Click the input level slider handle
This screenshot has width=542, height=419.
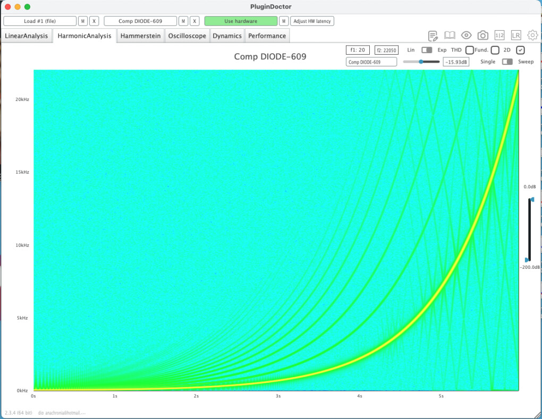pos(421,62)
